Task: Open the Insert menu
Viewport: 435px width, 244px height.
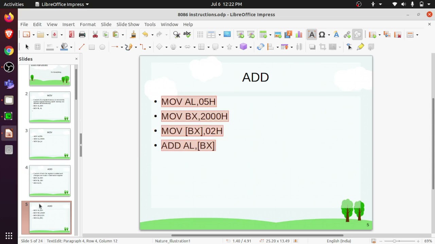Action: point(68,24)
